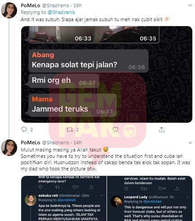Open reply icon on first tweet
The image size is (195, 221).
(x=24, y=129)
